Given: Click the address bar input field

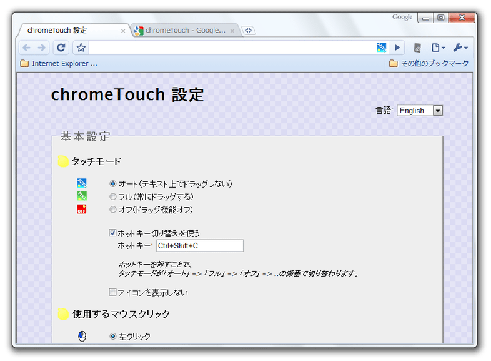Looking at the screenshot, I should (x=232, y=48).
